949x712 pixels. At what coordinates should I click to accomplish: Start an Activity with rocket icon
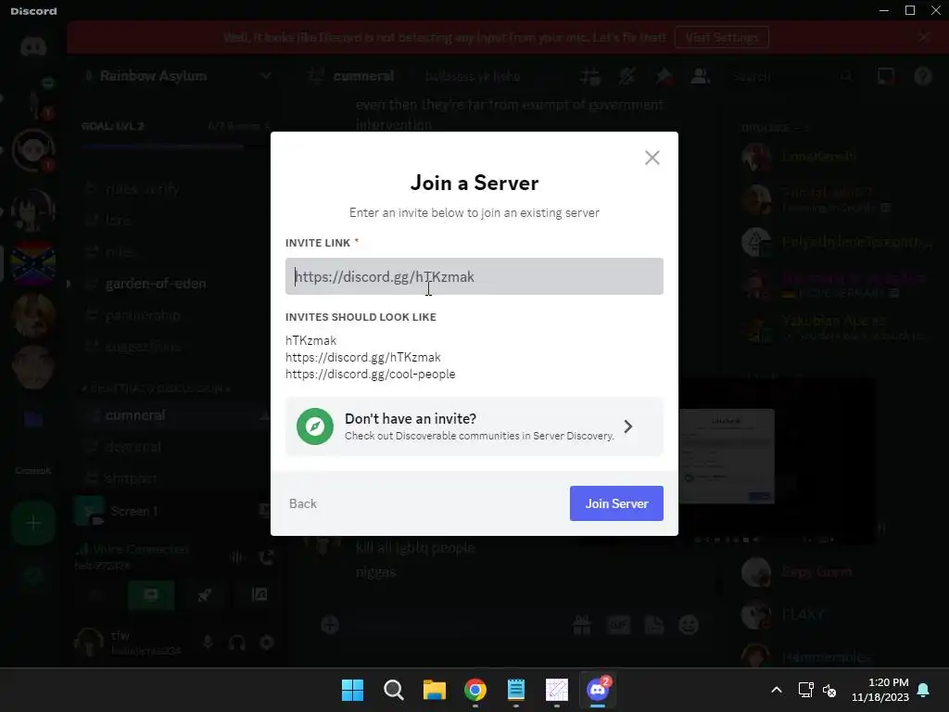205,594
